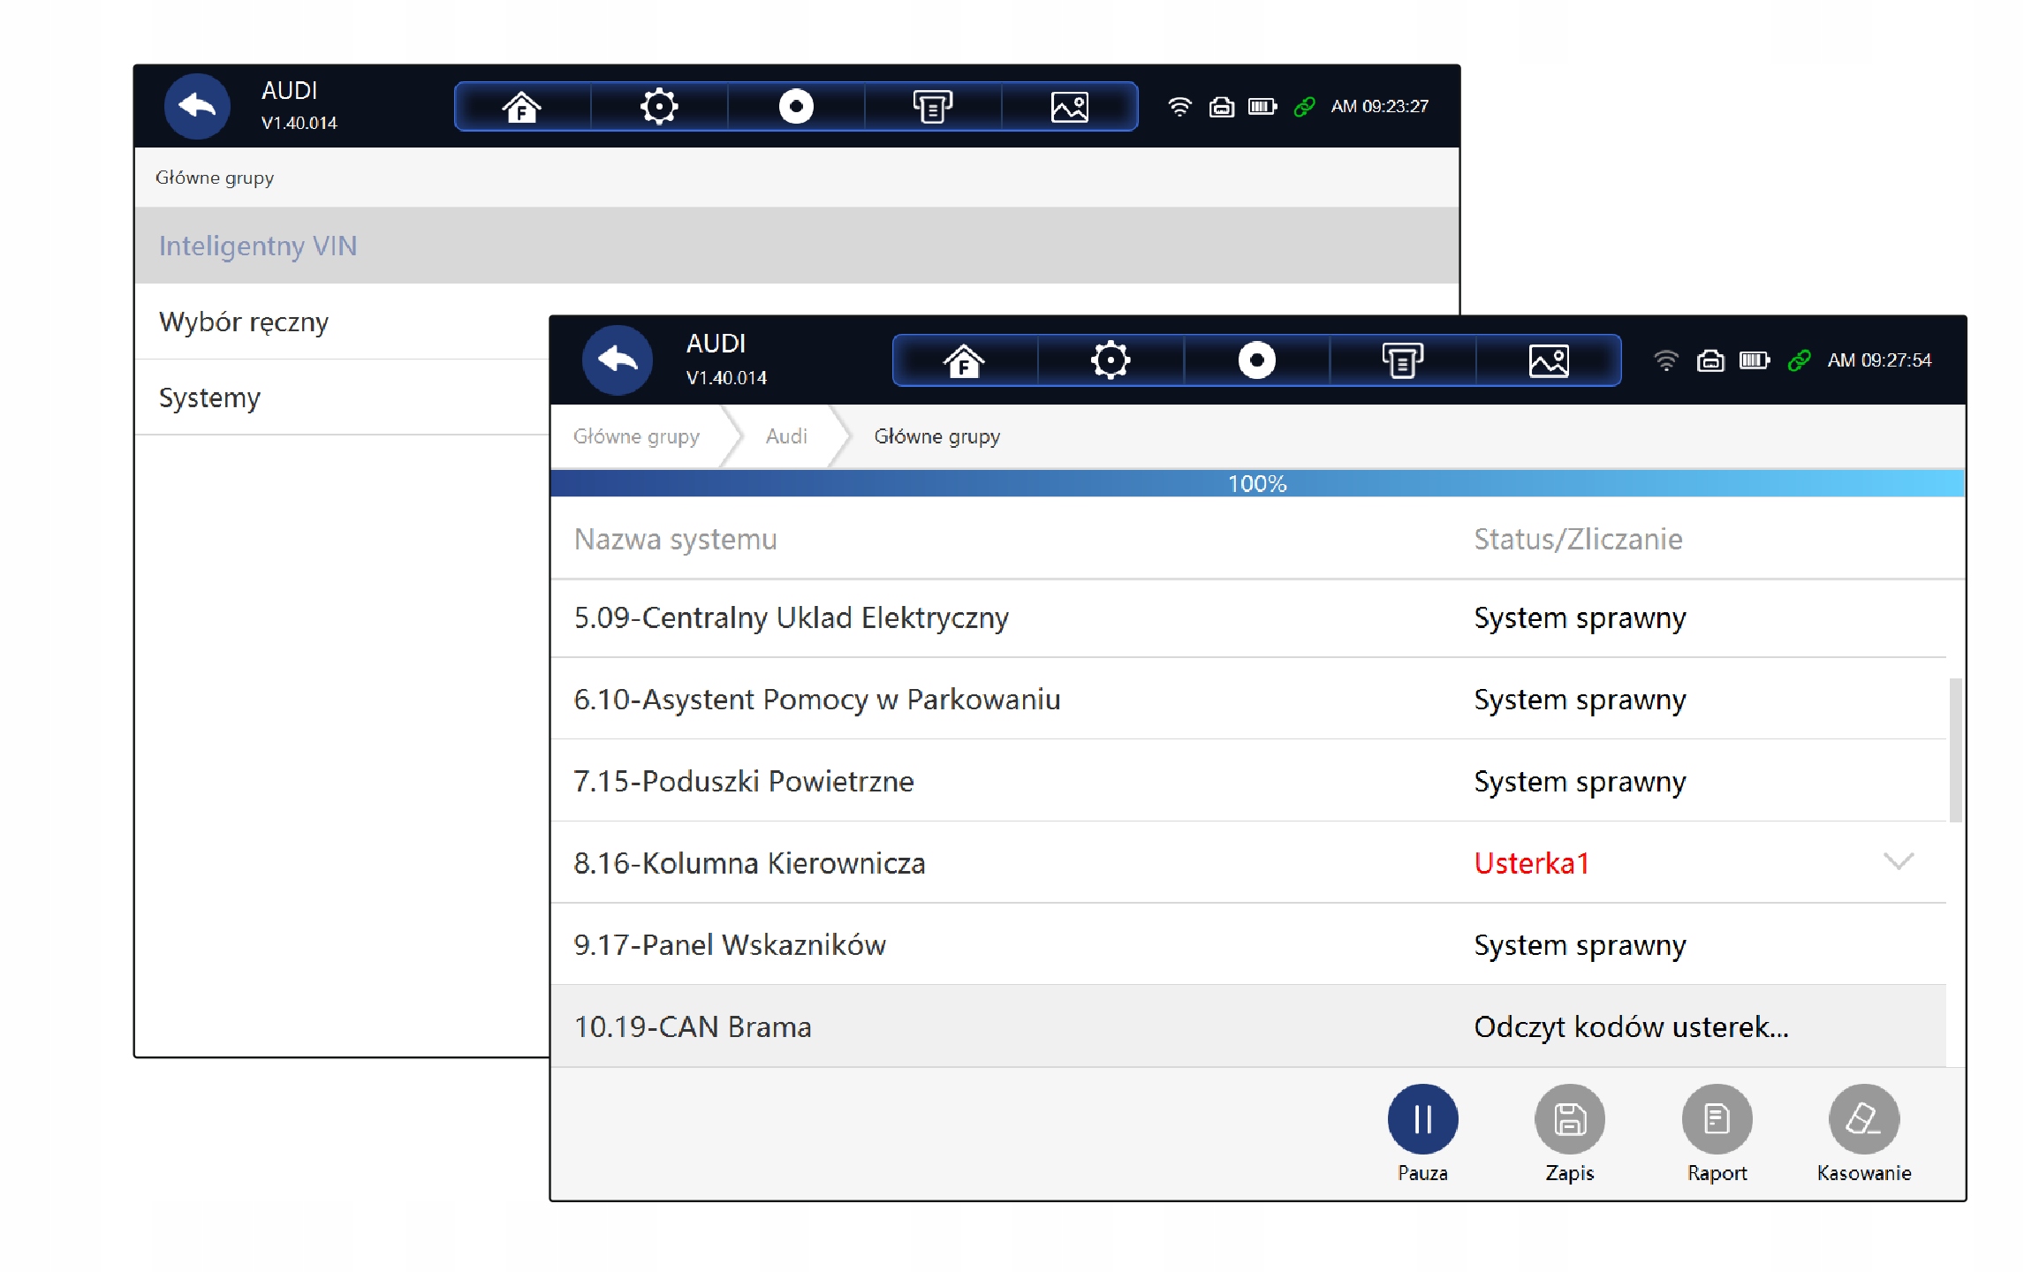Screen dimensions: 2024x1272
Task: Choose Wybór ręczny menu entry
Action: pyautogui.click(x=244, y=322)
